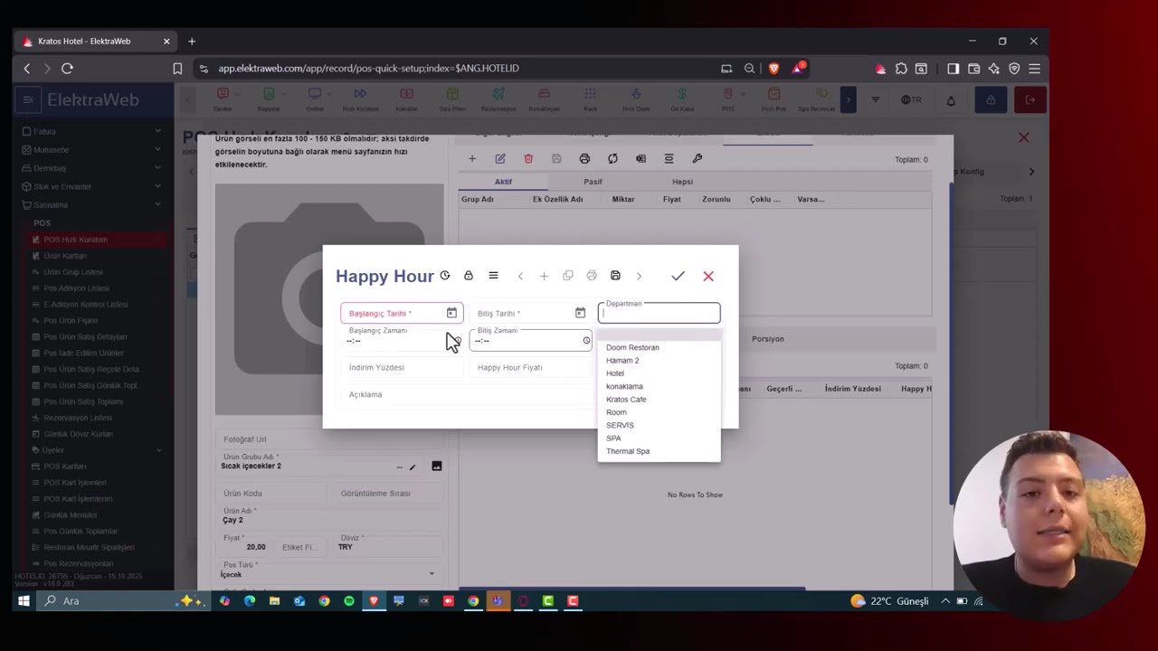Click the Departman combo box field

[659, 313]
